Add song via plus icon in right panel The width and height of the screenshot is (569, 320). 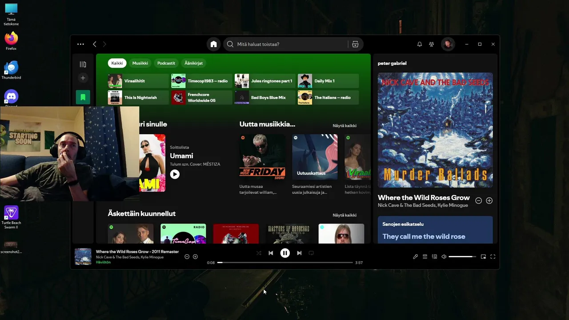point(489,201)
